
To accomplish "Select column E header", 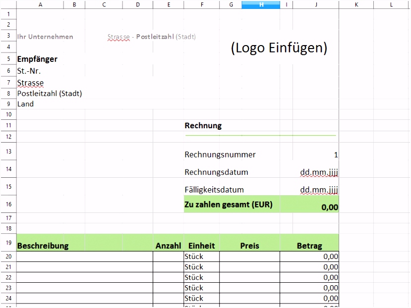I will pos(169,4).
